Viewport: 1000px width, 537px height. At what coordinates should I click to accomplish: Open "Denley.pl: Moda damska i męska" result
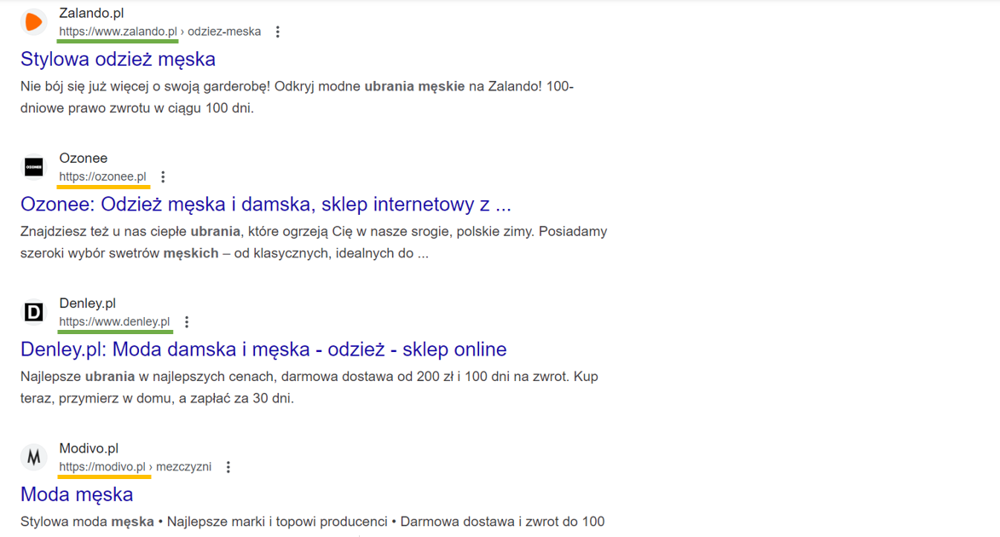click(x=263, y=349)
